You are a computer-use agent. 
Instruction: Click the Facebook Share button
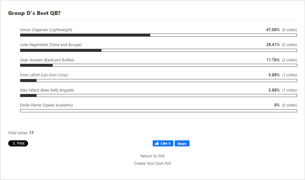[182, 143]
